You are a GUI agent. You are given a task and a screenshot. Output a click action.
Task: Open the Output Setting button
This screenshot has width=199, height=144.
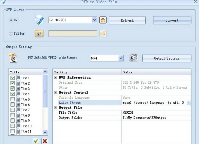coord(166,58)
